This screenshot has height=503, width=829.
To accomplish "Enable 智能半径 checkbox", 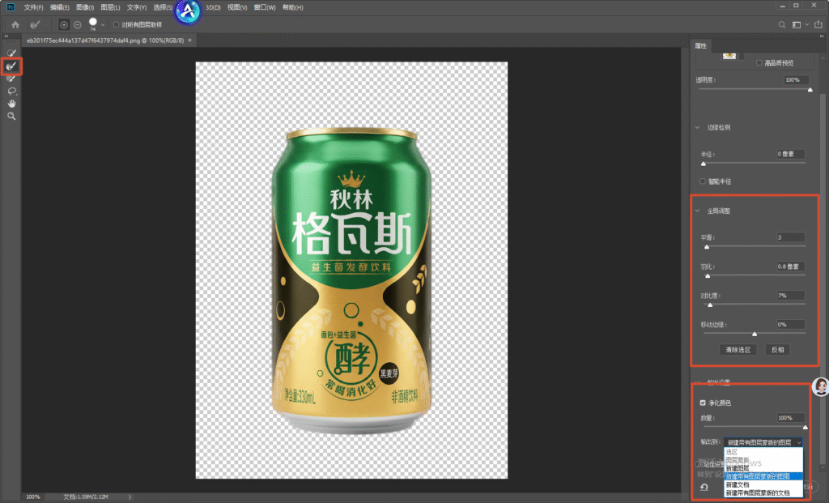I will pos(703,181).
